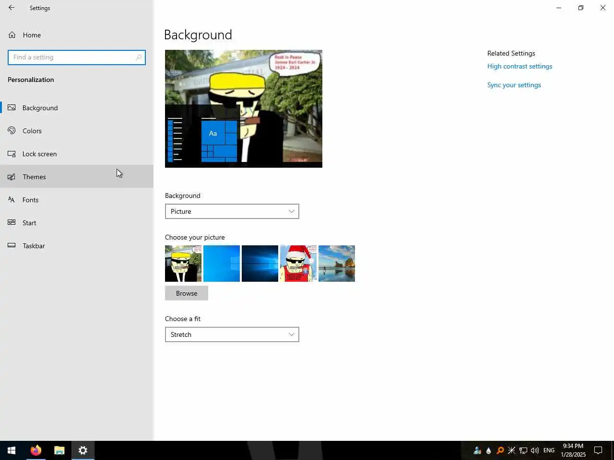The width and height of the screenshot is (614, 460).
Task: Open the Fonts settings page
Action: pyautogui.click(x=77, y=200)
